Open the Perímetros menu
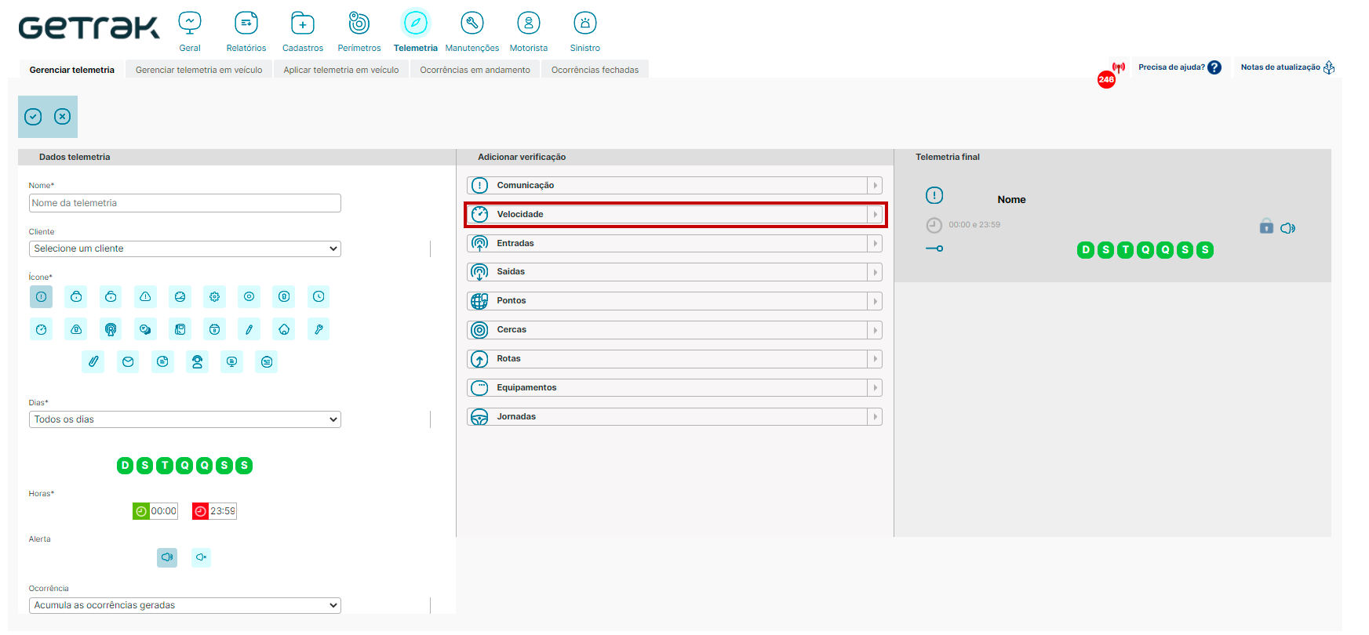 tap(359, 31)
